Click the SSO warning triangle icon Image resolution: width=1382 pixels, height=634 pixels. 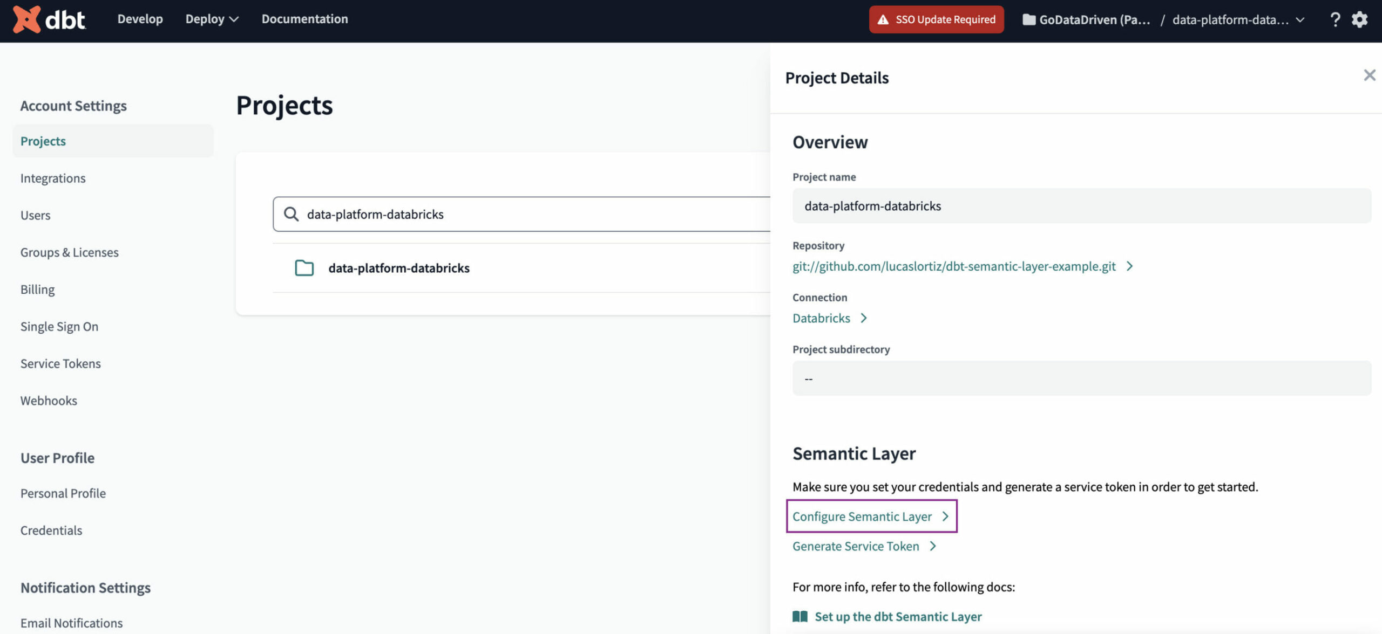(883, 20)
